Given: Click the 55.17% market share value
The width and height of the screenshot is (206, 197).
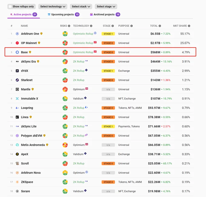Looking at the screenshot, I should [185, 34].
